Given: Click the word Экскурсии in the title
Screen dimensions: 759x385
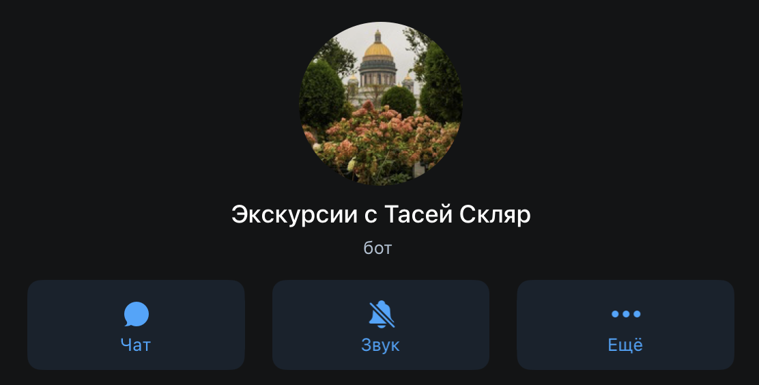Looking at the screenshot, I should click(x=294, y=214).
